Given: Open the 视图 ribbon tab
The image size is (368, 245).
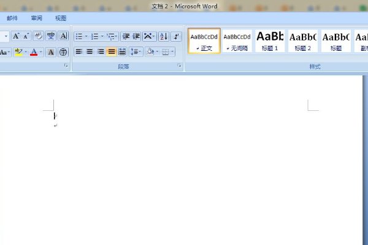Looking at the screenshot, I should (61, 18).
